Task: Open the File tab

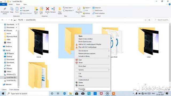Action: pos(3,4)
